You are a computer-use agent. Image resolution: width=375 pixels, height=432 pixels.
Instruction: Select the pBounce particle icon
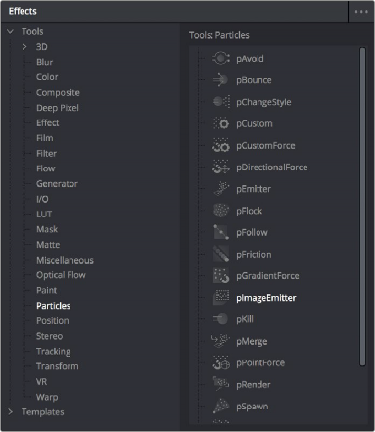(221, 80)
